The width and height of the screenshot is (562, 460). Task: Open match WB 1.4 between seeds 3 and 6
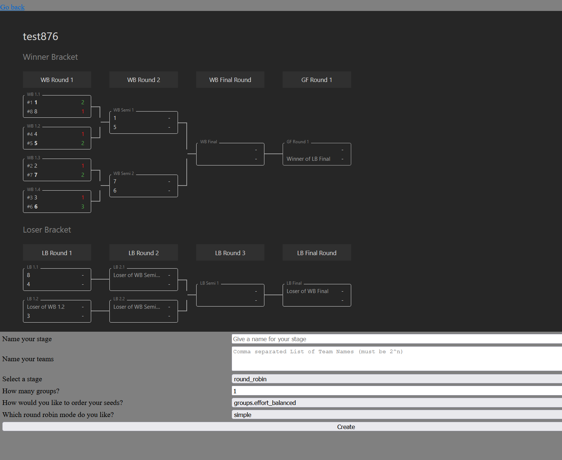tap(57, 202)
